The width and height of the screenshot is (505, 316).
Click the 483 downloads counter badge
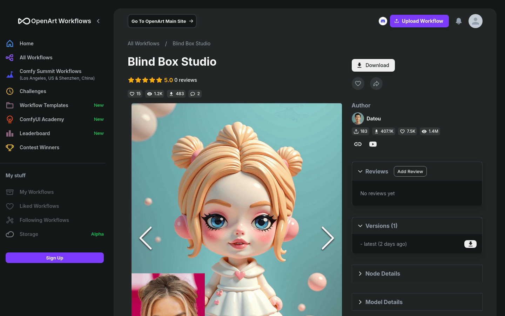click(x=176, y=94)
